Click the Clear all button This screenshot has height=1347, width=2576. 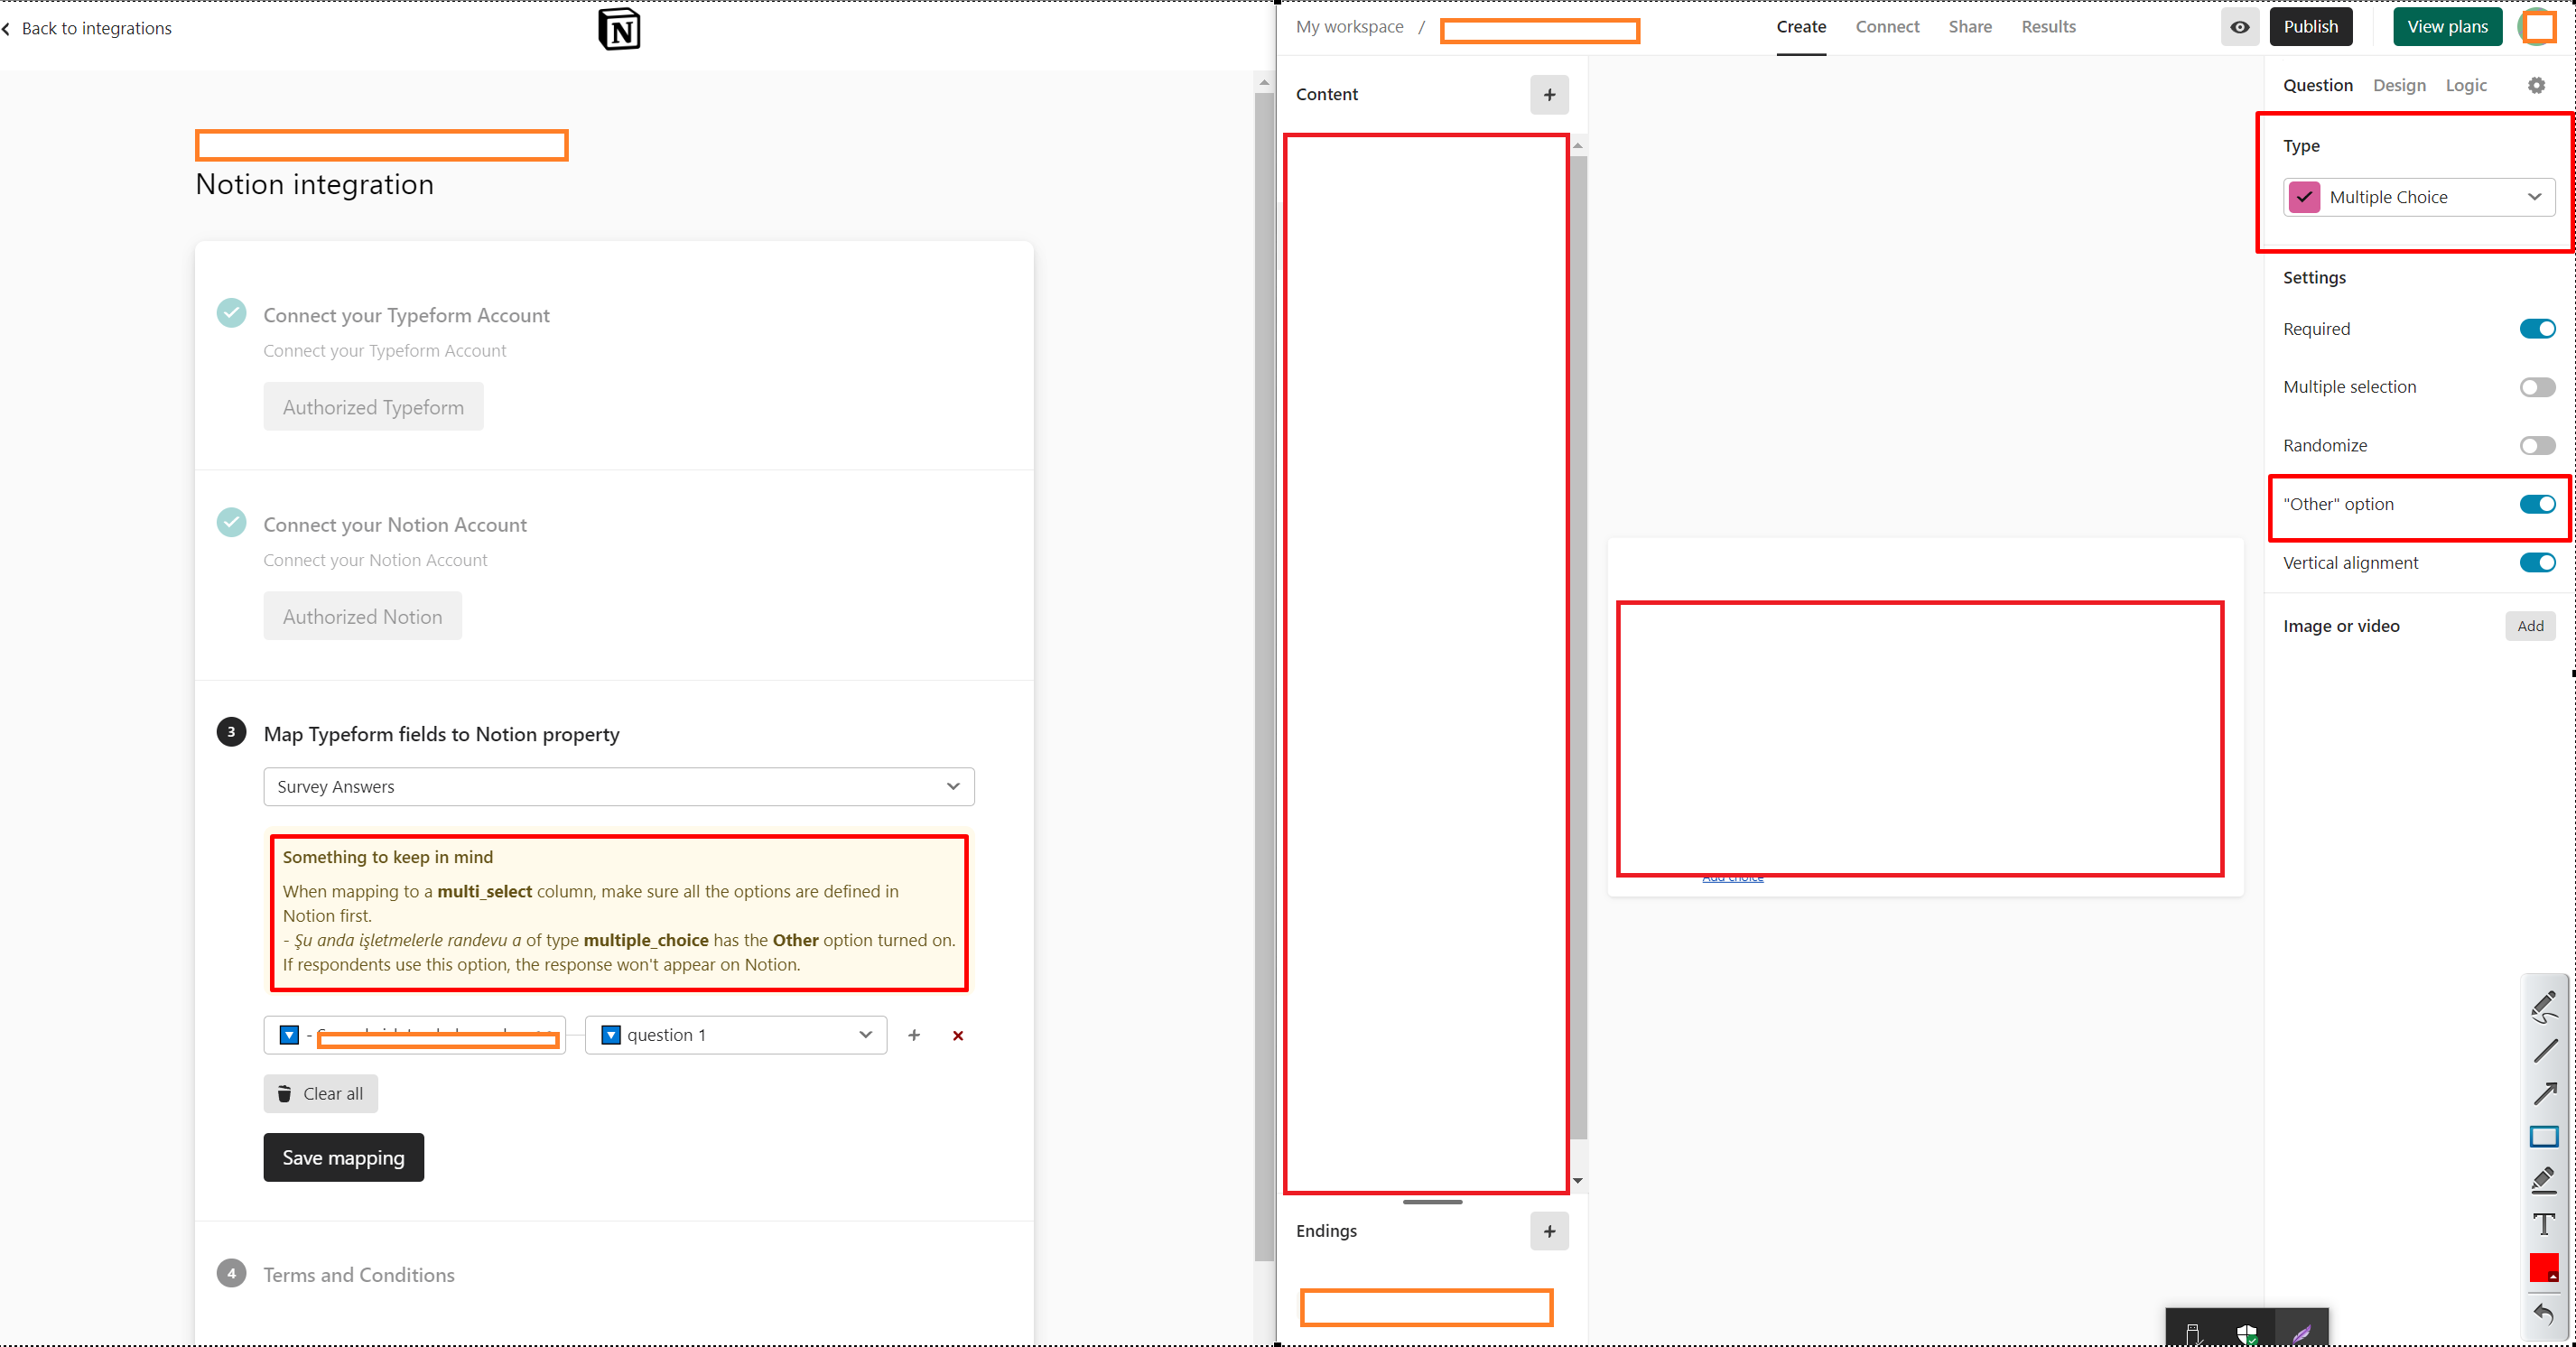[320, 1093]
